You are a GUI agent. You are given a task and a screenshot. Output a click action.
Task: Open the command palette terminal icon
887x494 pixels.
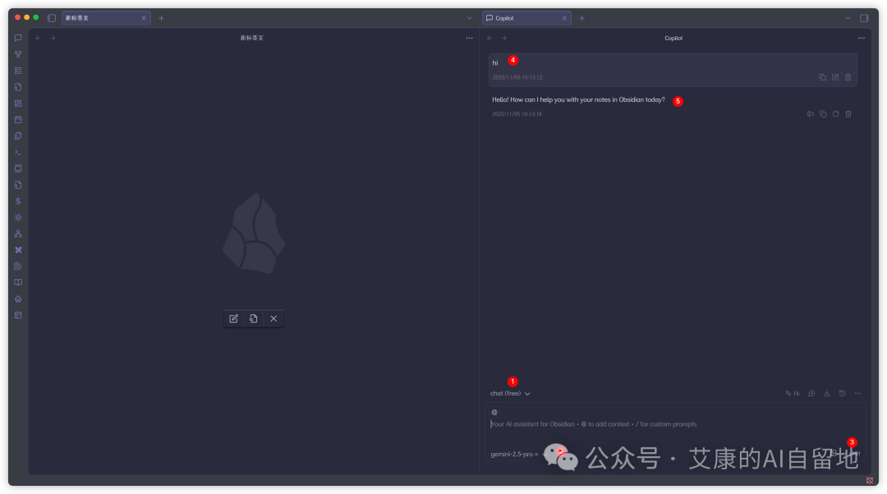[x=18, y=153]
